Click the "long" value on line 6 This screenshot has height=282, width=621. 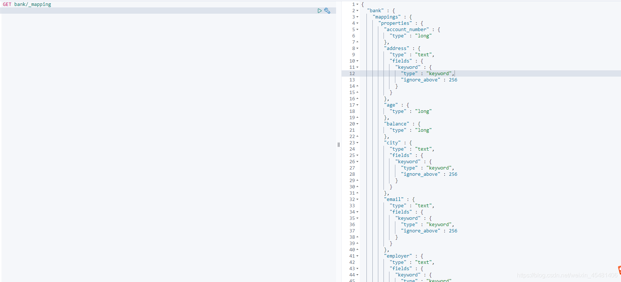424,36
